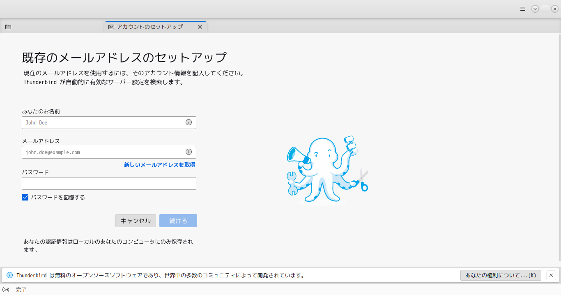Click the info icon in name field
The height and width of the screenshot is (295, 561).
tap(189, 122)
